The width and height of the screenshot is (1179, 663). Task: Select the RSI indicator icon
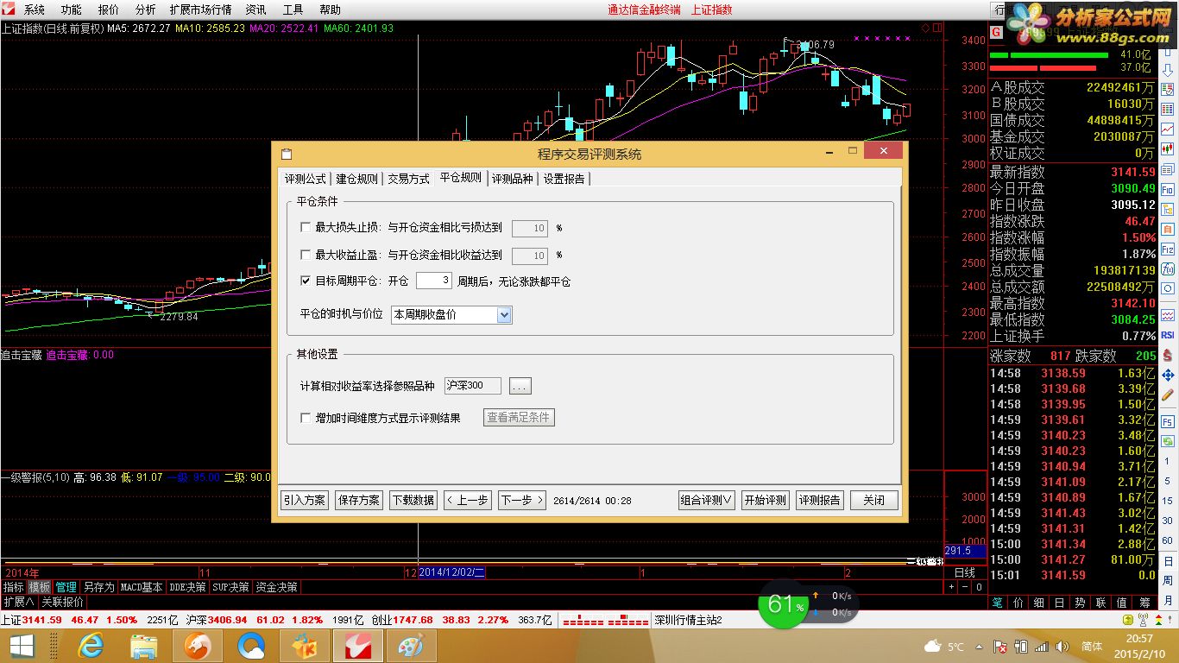tap(1168, 335)
